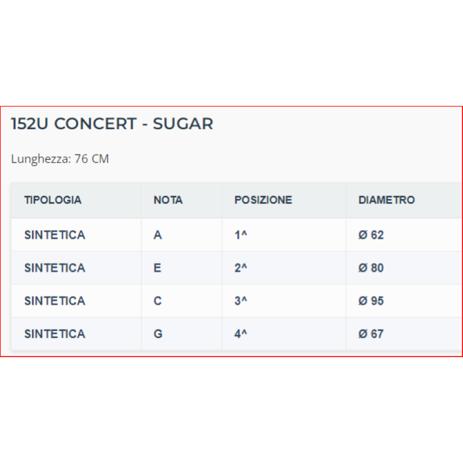This screenshot has width=463, height=463.
Task: Select SINTETICA cell in the note A row
Action: click(54, 235)
